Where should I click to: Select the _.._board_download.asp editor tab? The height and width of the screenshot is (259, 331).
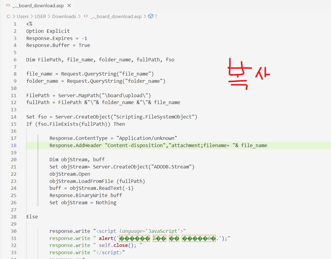(x=38, y=5)
